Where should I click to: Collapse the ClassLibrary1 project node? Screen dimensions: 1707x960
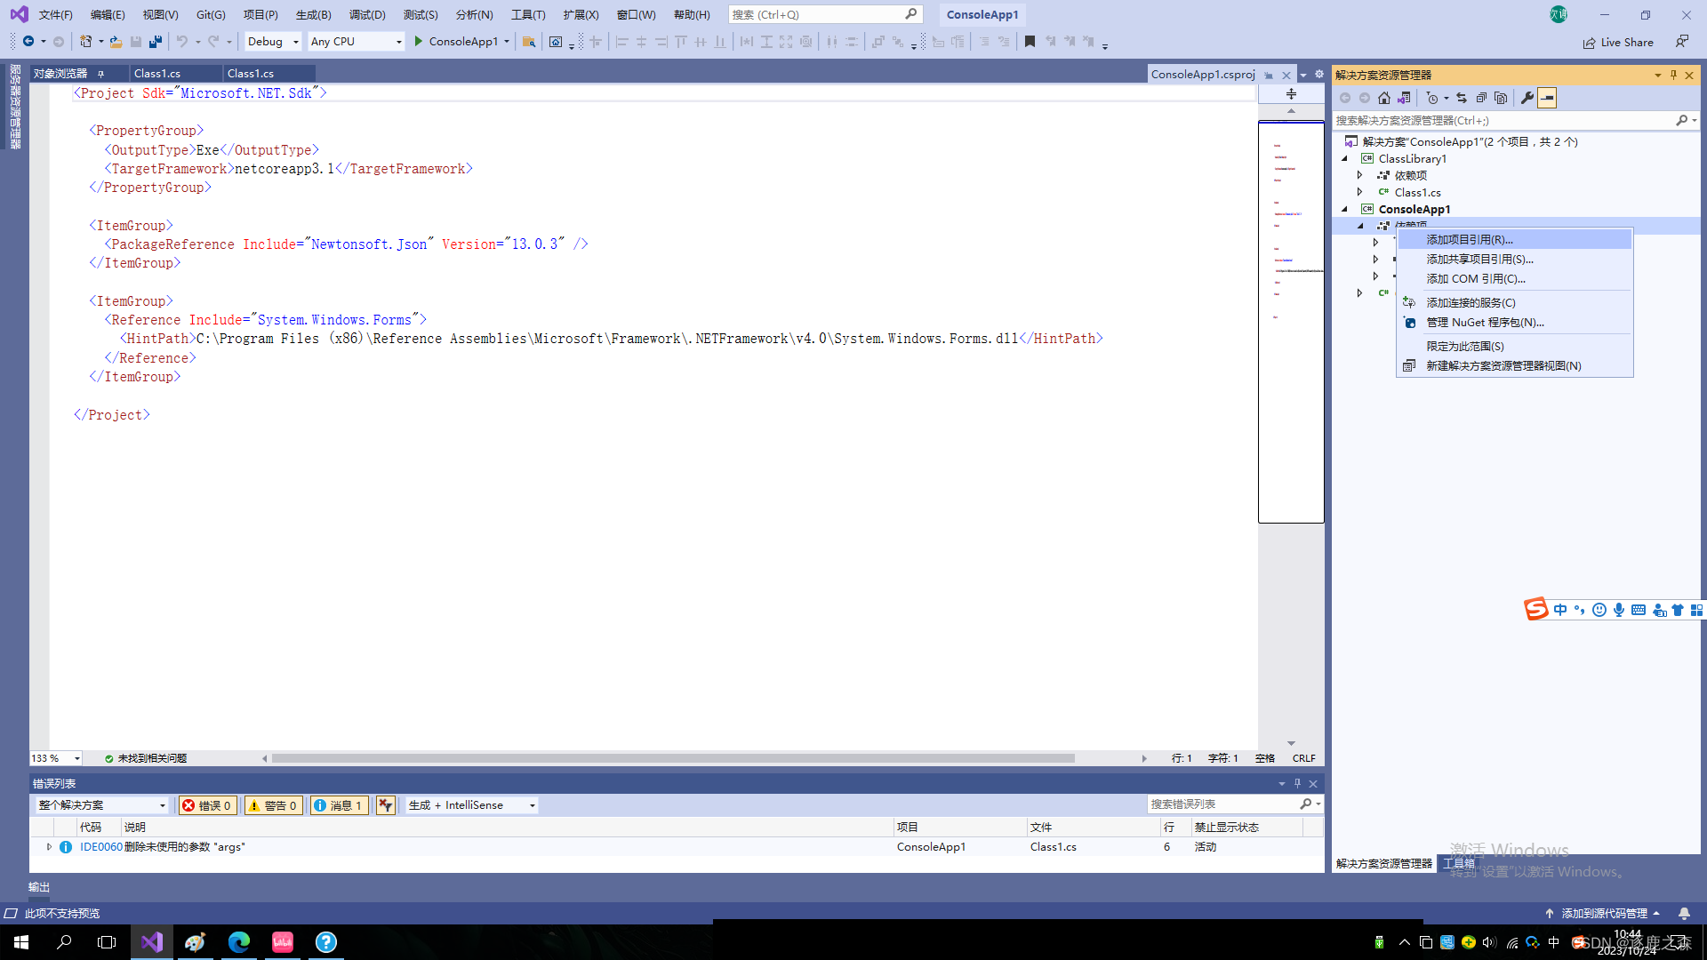click(1344, 159)
